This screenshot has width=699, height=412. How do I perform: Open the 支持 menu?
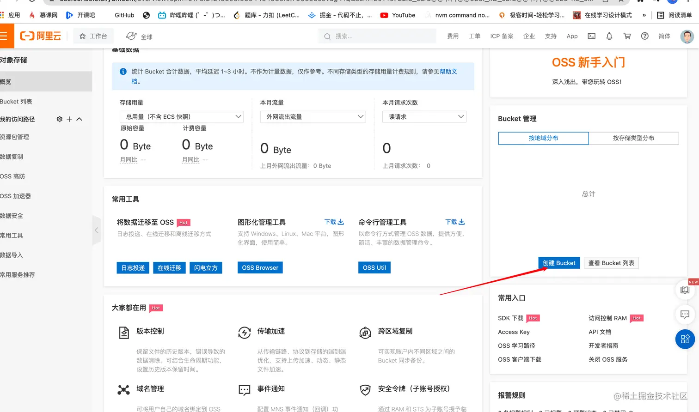point(551,36)
